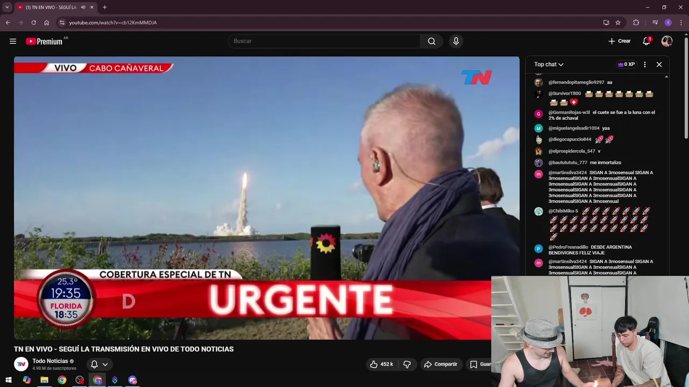Open the 0 XP chat badge

point(626,64)
